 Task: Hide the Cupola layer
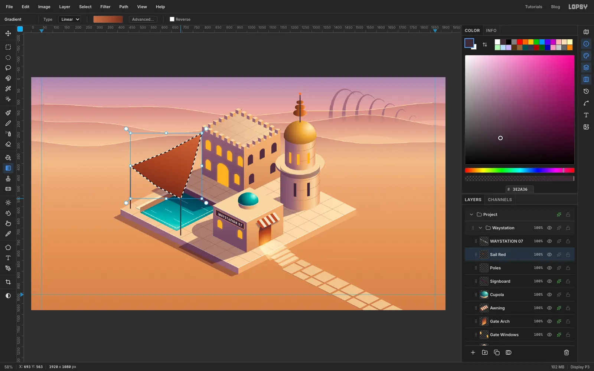tap(549, 295)
